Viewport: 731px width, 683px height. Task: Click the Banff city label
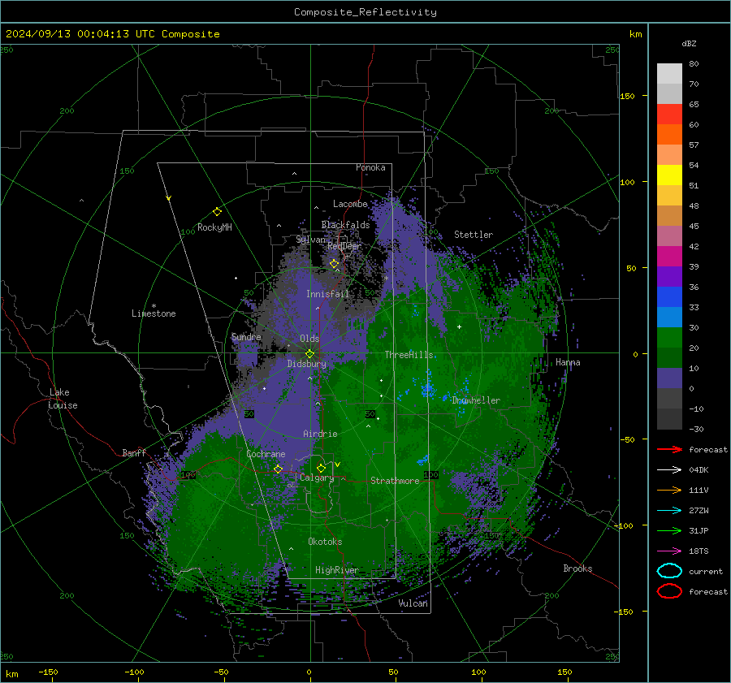[x=134, y=452]
